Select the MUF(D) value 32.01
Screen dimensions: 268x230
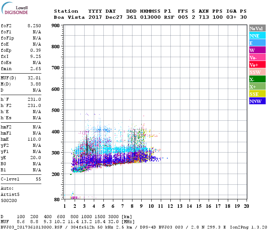[x=34, y=78]
